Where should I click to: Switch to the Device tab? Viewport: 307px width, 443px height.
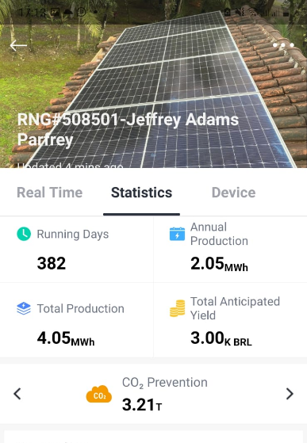(x=234, y=193)
